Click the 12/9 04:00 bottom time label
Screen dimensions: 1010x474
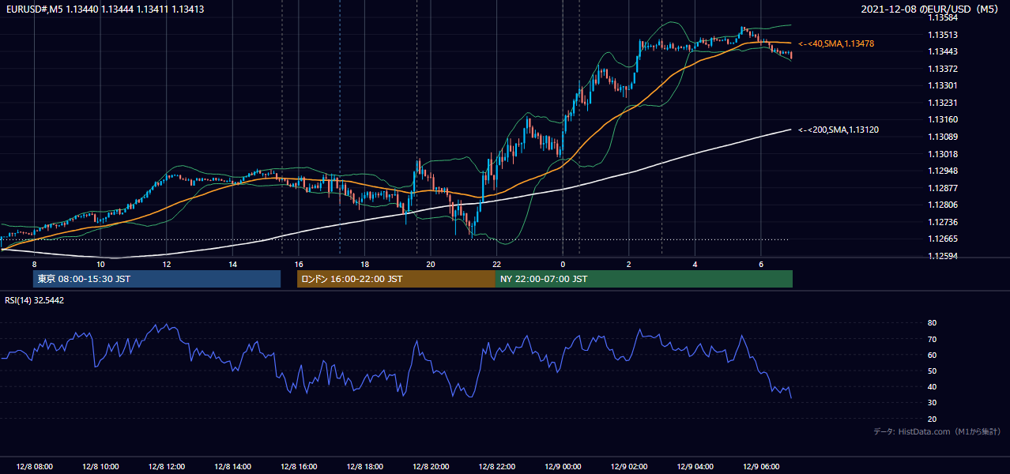click(695, 466)
